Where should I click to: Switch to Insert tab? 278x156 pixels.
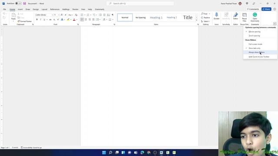[x=20, y=10]
